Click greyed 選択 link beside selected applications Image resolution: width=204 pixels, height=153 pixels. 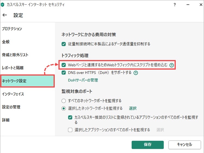[x=160, y=130]
